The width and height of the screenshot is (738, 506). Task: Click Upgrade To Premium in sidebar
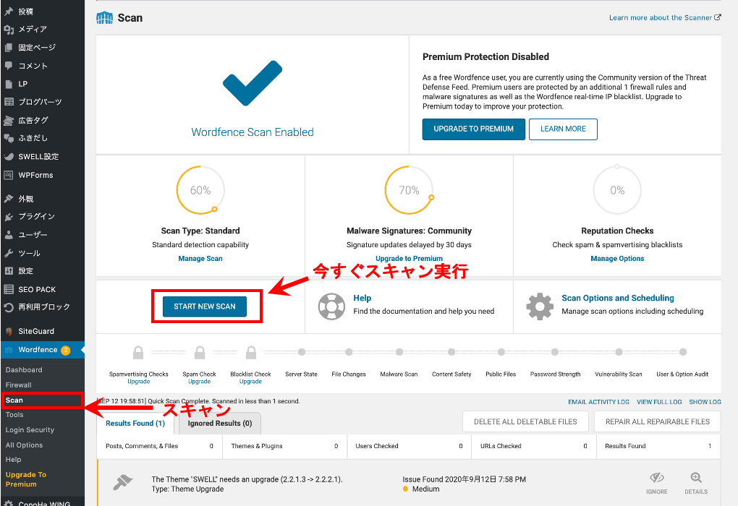tap(26, 479)
